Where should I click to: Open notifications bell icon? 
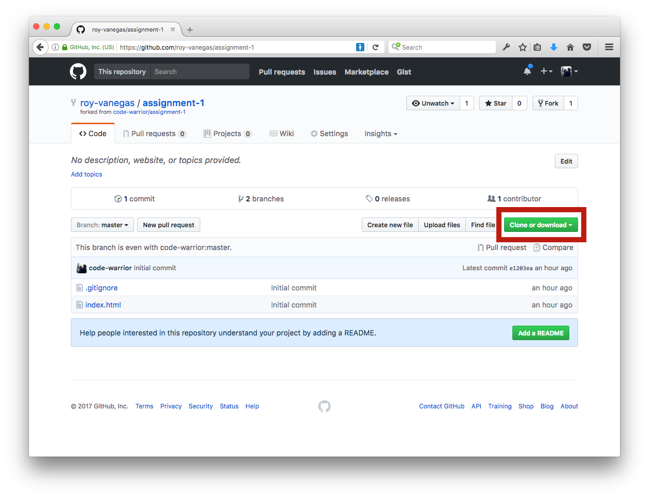pos(527,71)
